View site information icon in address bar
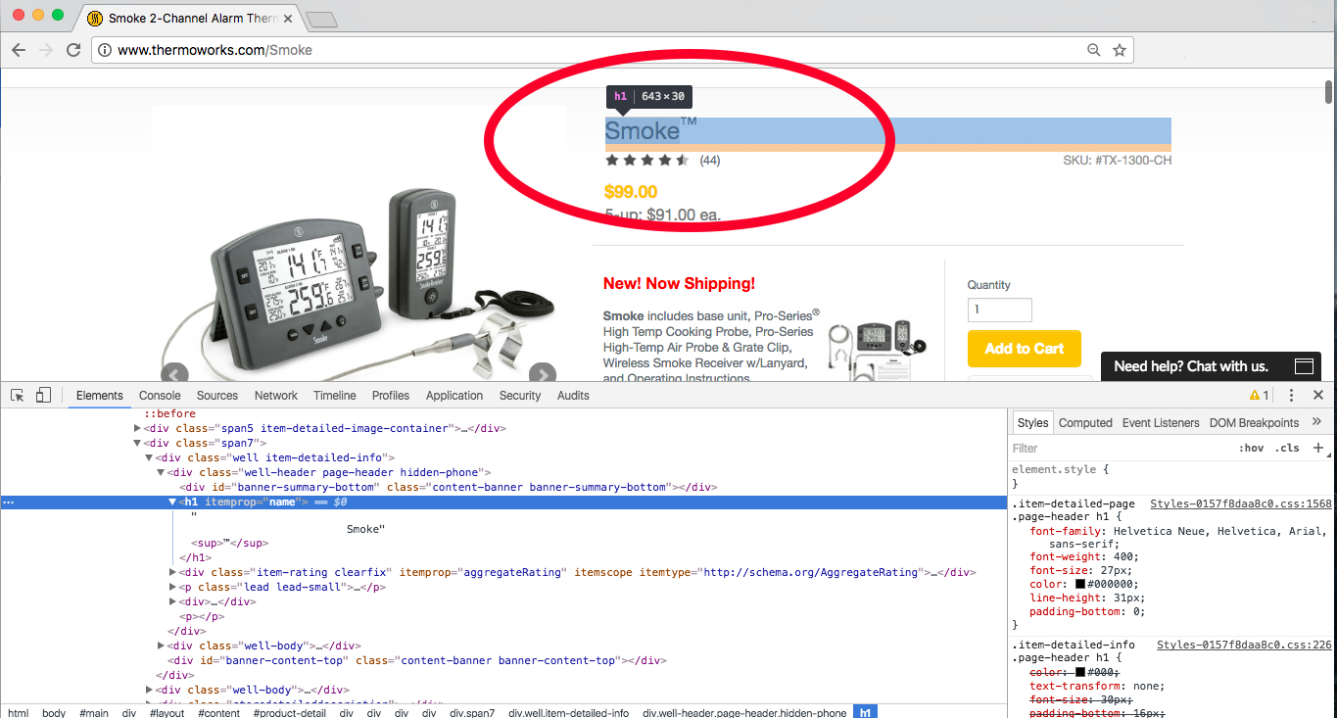1337x718 pixels. 105,50
